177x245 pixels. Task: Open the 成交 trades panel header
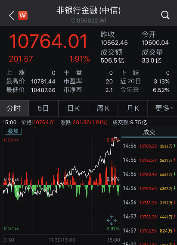[x=149, y=132]
